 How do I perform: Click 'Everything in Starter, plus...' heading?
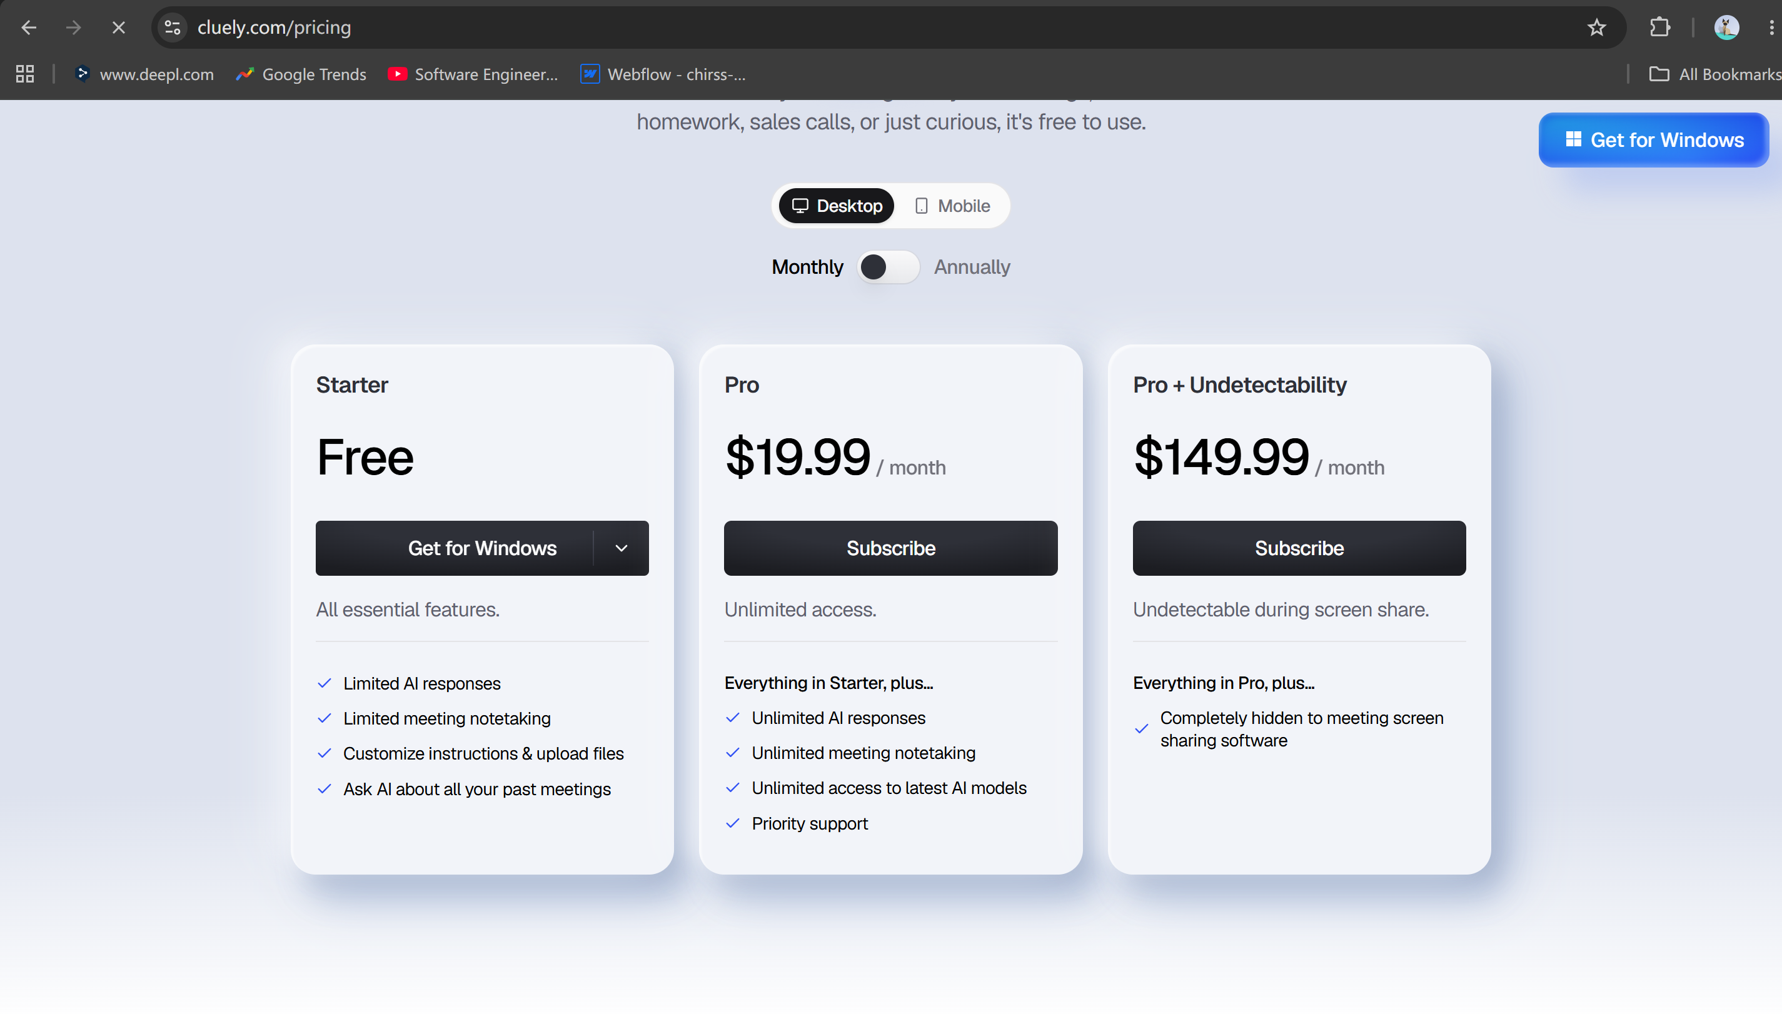pos(828,683)
